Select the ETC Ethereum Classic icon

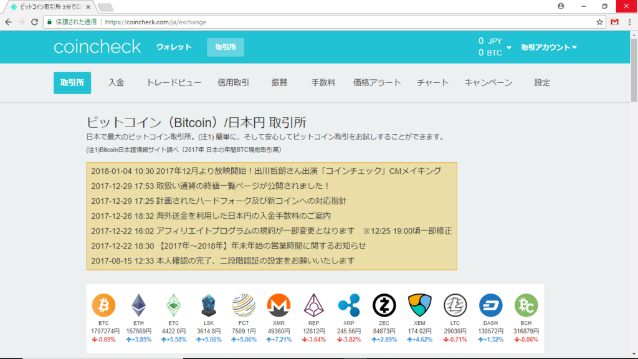coord(173,305)
